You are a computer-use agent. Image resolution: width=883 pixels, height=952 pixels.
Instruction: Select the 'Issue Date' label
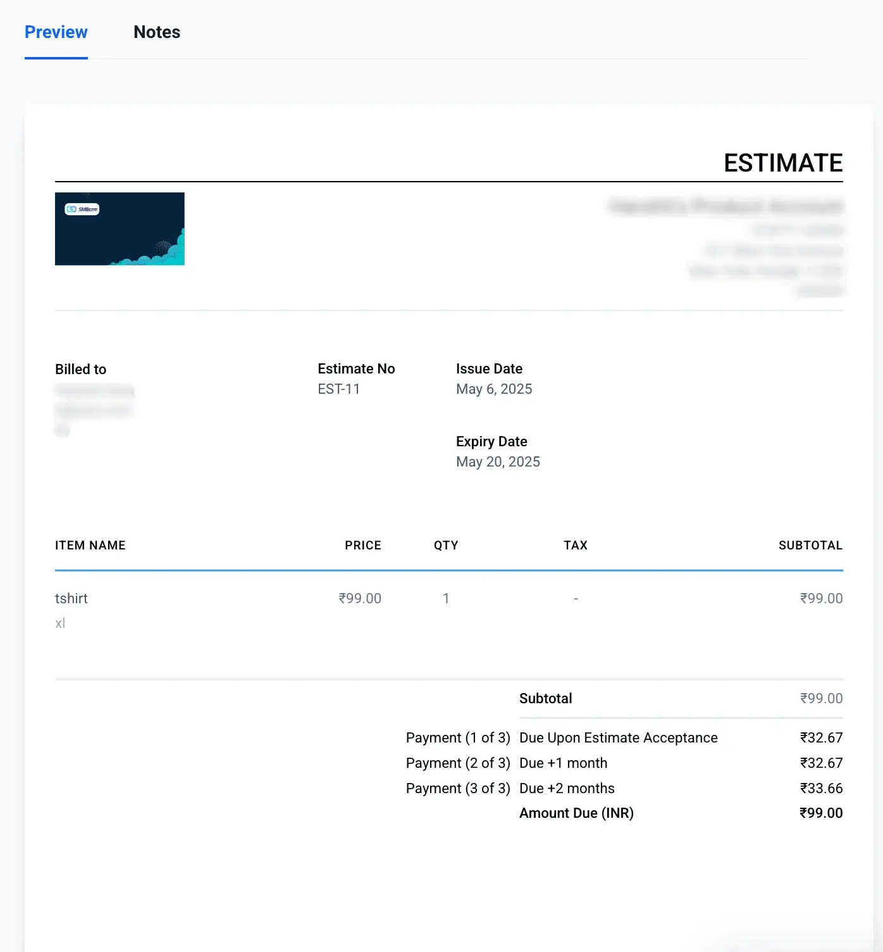[x=489, y=368]
